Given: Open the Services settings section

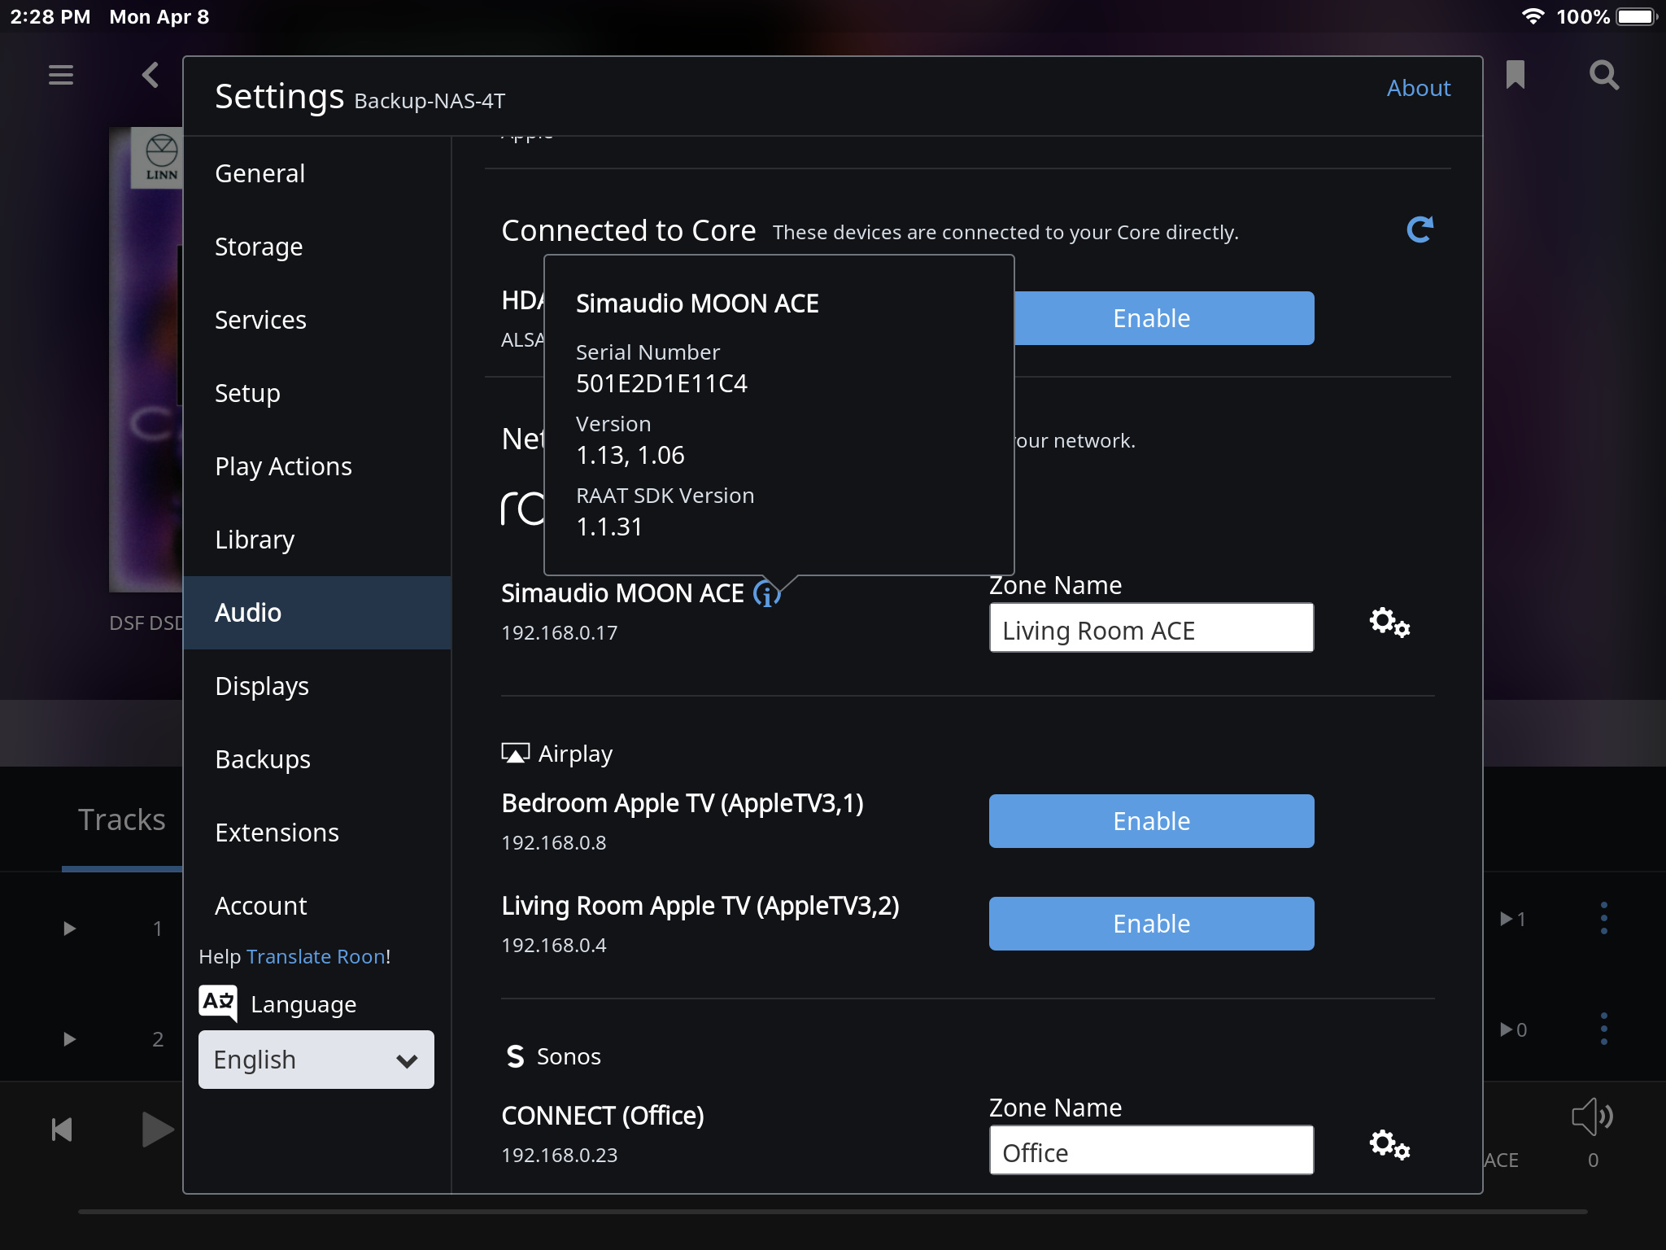Looking at the screenshot, I should click(x=317, y=320).
